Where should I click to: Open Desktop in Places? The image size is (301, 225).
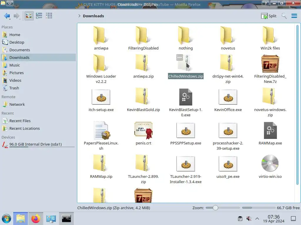click(x=38, y=42)
